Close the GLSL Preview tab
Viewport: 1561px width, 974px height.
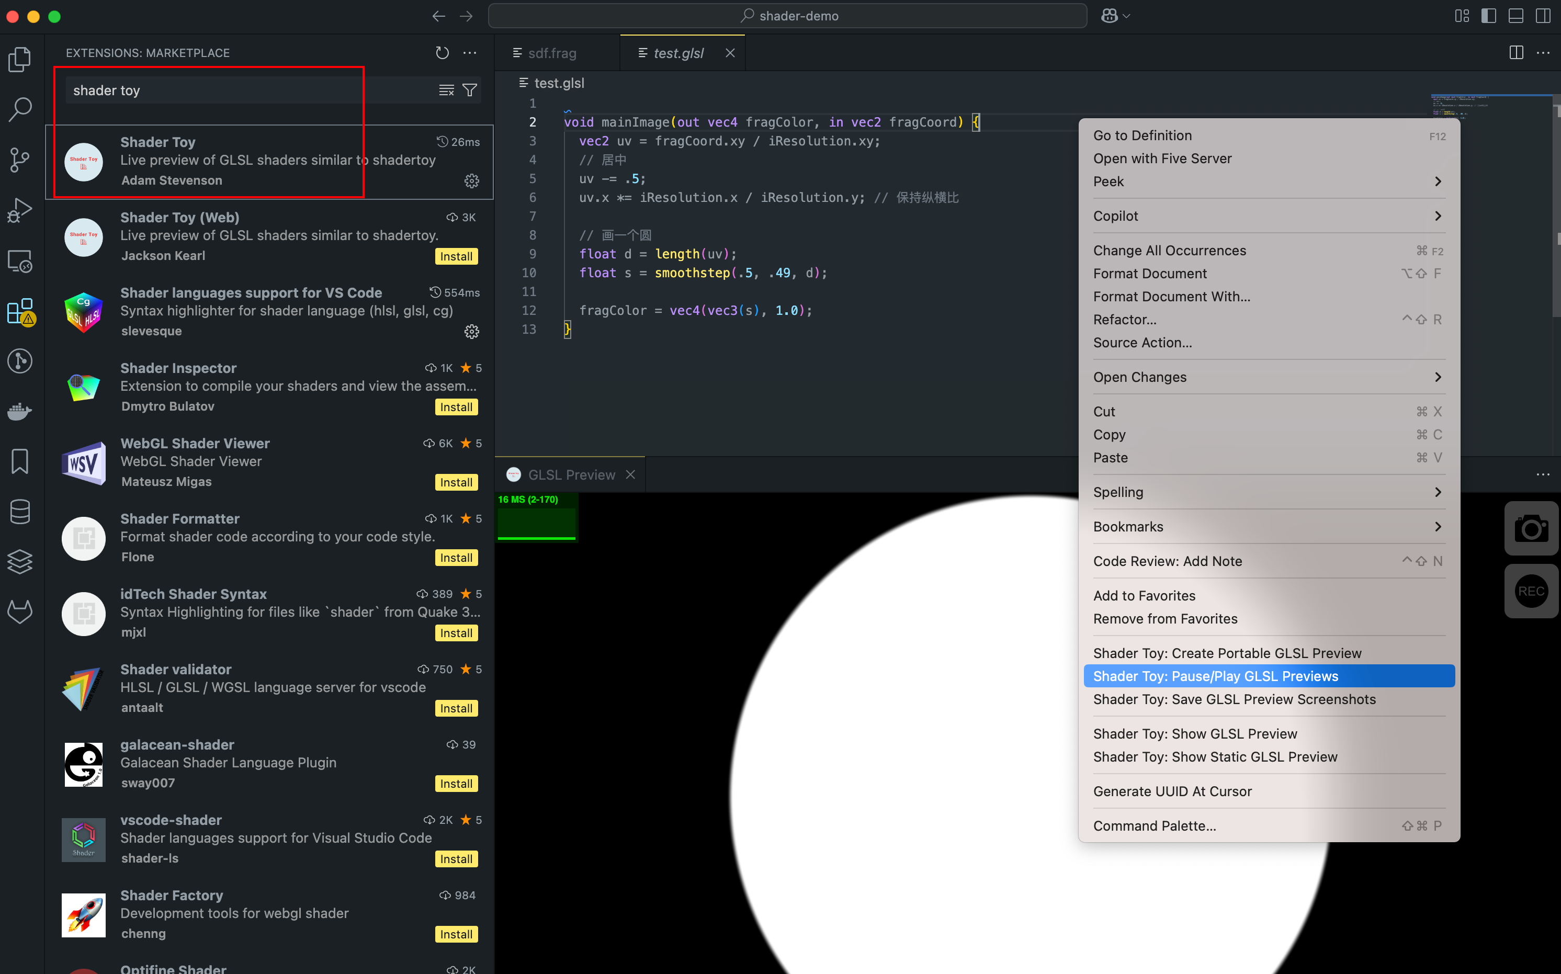[631, 475]
